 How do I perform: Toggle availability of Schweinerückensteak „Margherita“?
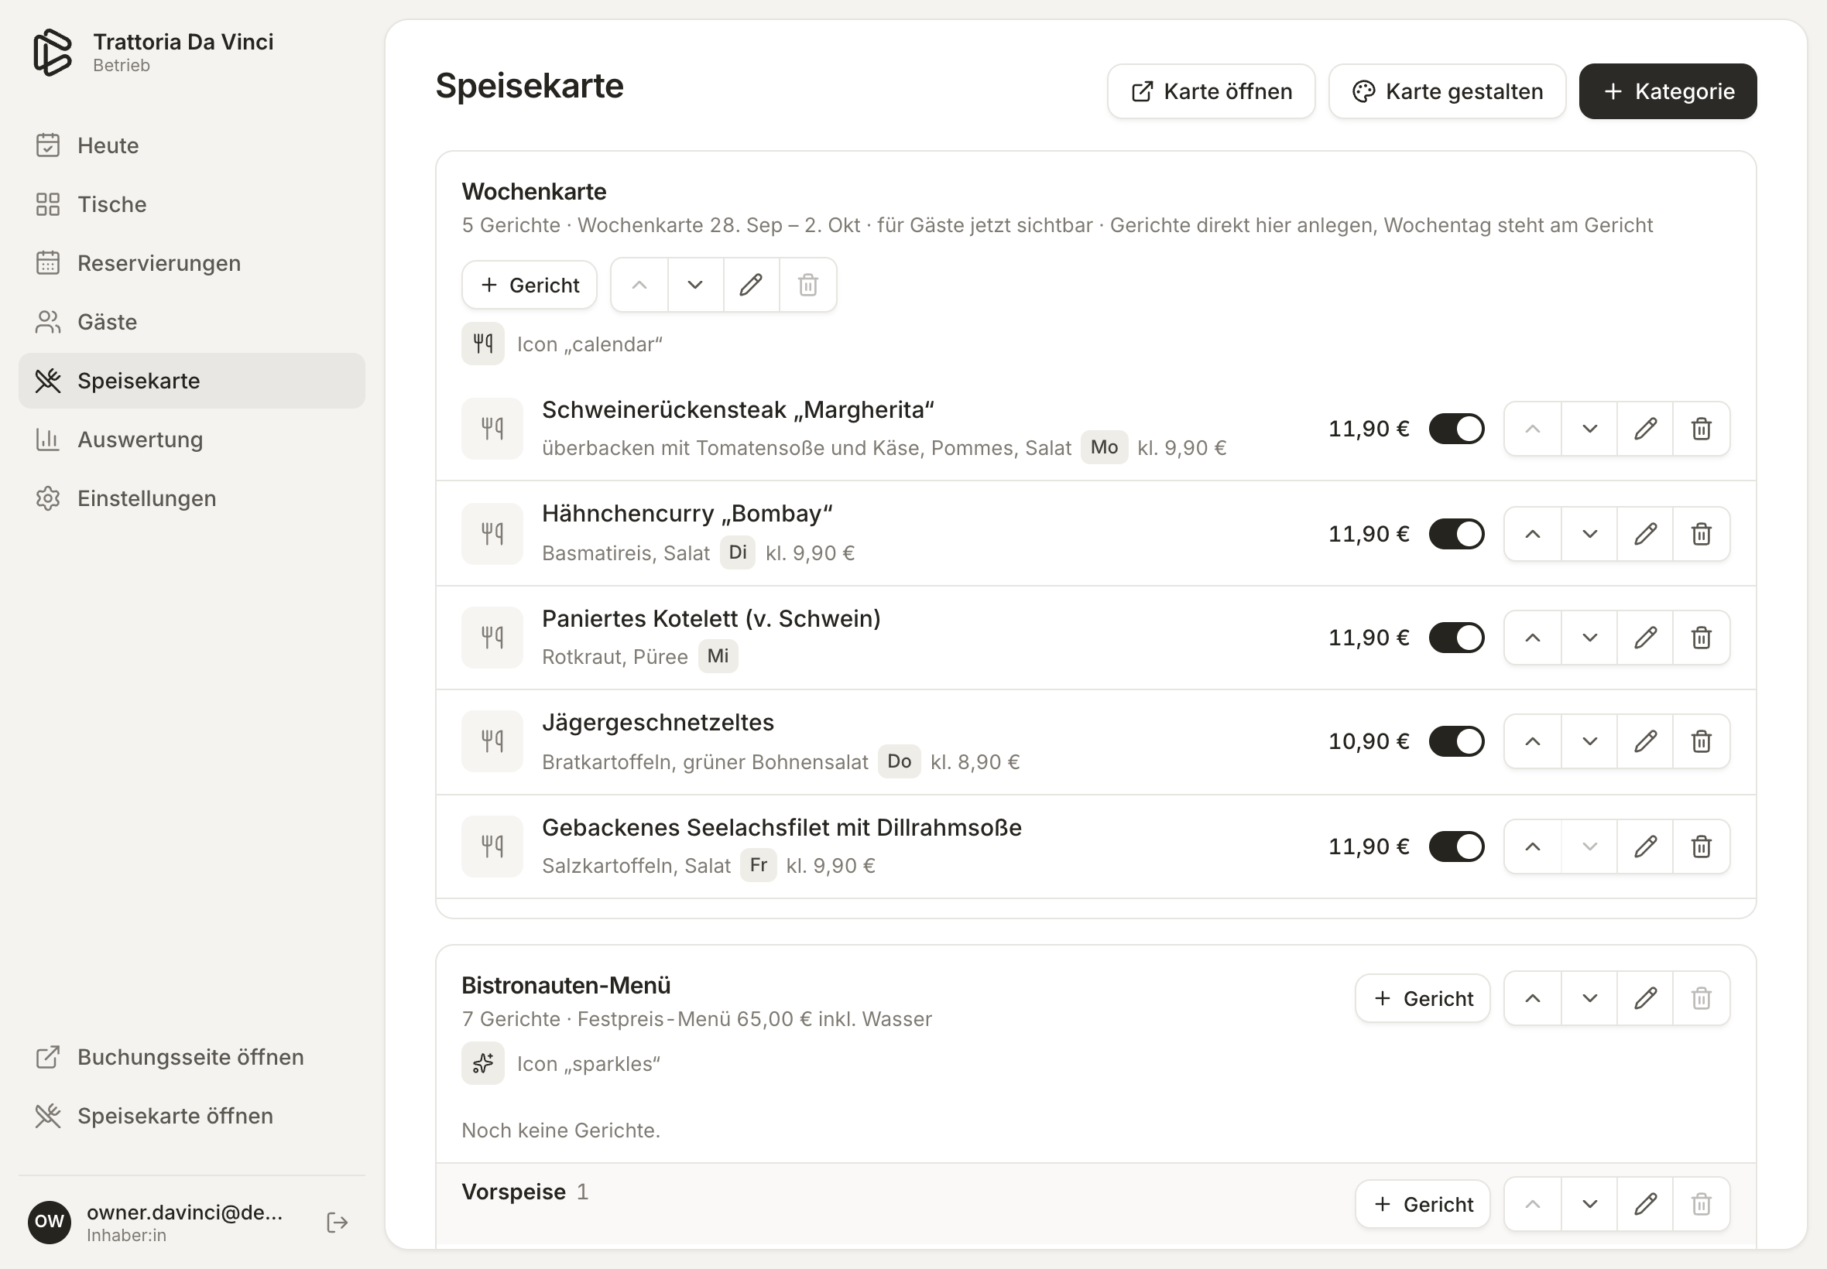(1456, 429)
